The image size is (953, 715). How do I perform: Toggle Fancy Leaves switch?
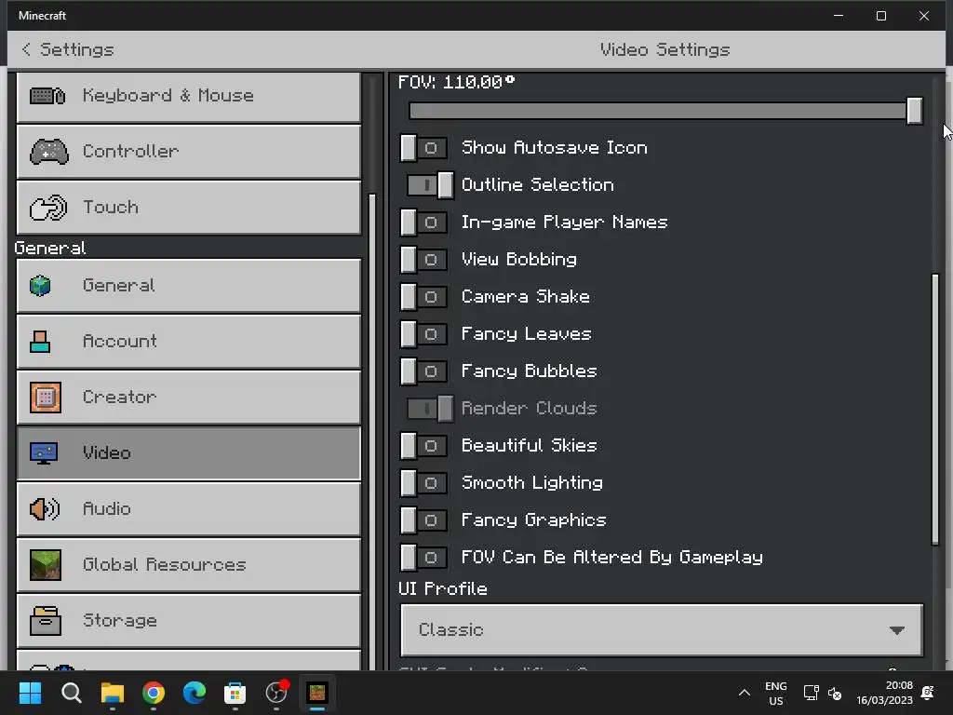coord(423,334)
